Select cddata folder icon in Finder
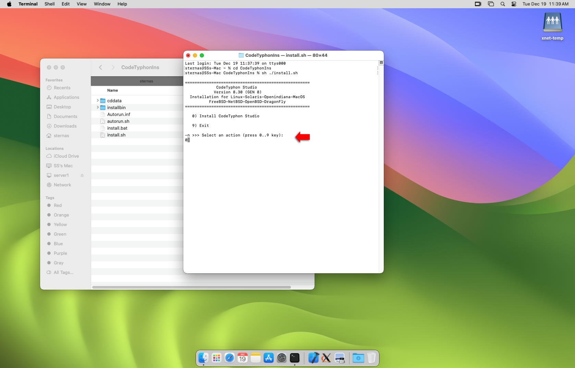This screenshot has height=368, width=575. point(103,101)
